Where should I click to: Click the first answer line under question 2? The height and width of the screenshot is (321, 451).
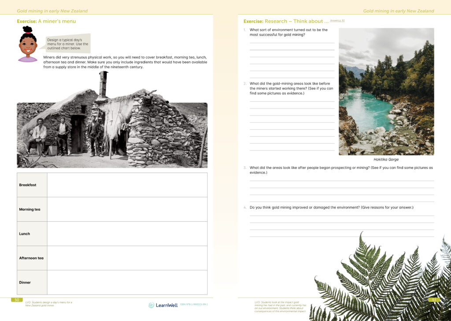click(292, 101)
